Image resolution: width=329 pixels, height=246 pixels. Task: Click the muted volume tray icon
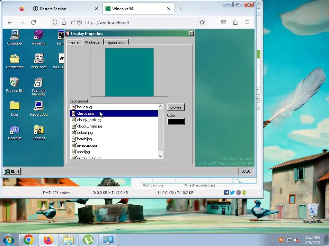pos(297,240)
